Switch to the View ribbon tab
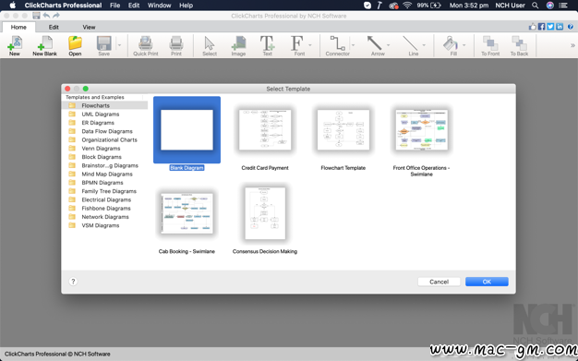Viewport: 578px width, 361px height. pyautogui.click(x=89, y=27)
